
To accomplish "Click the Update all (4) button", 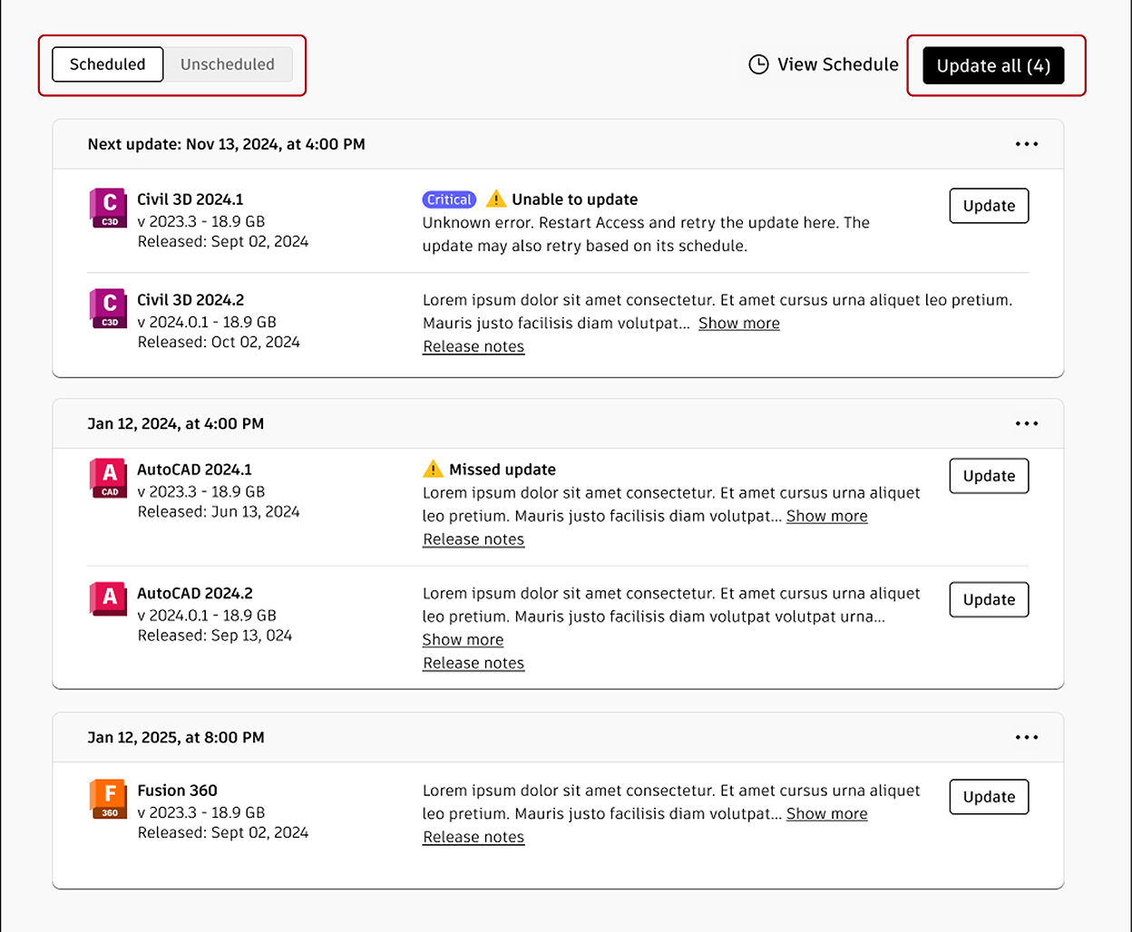I will click(993, 65).
